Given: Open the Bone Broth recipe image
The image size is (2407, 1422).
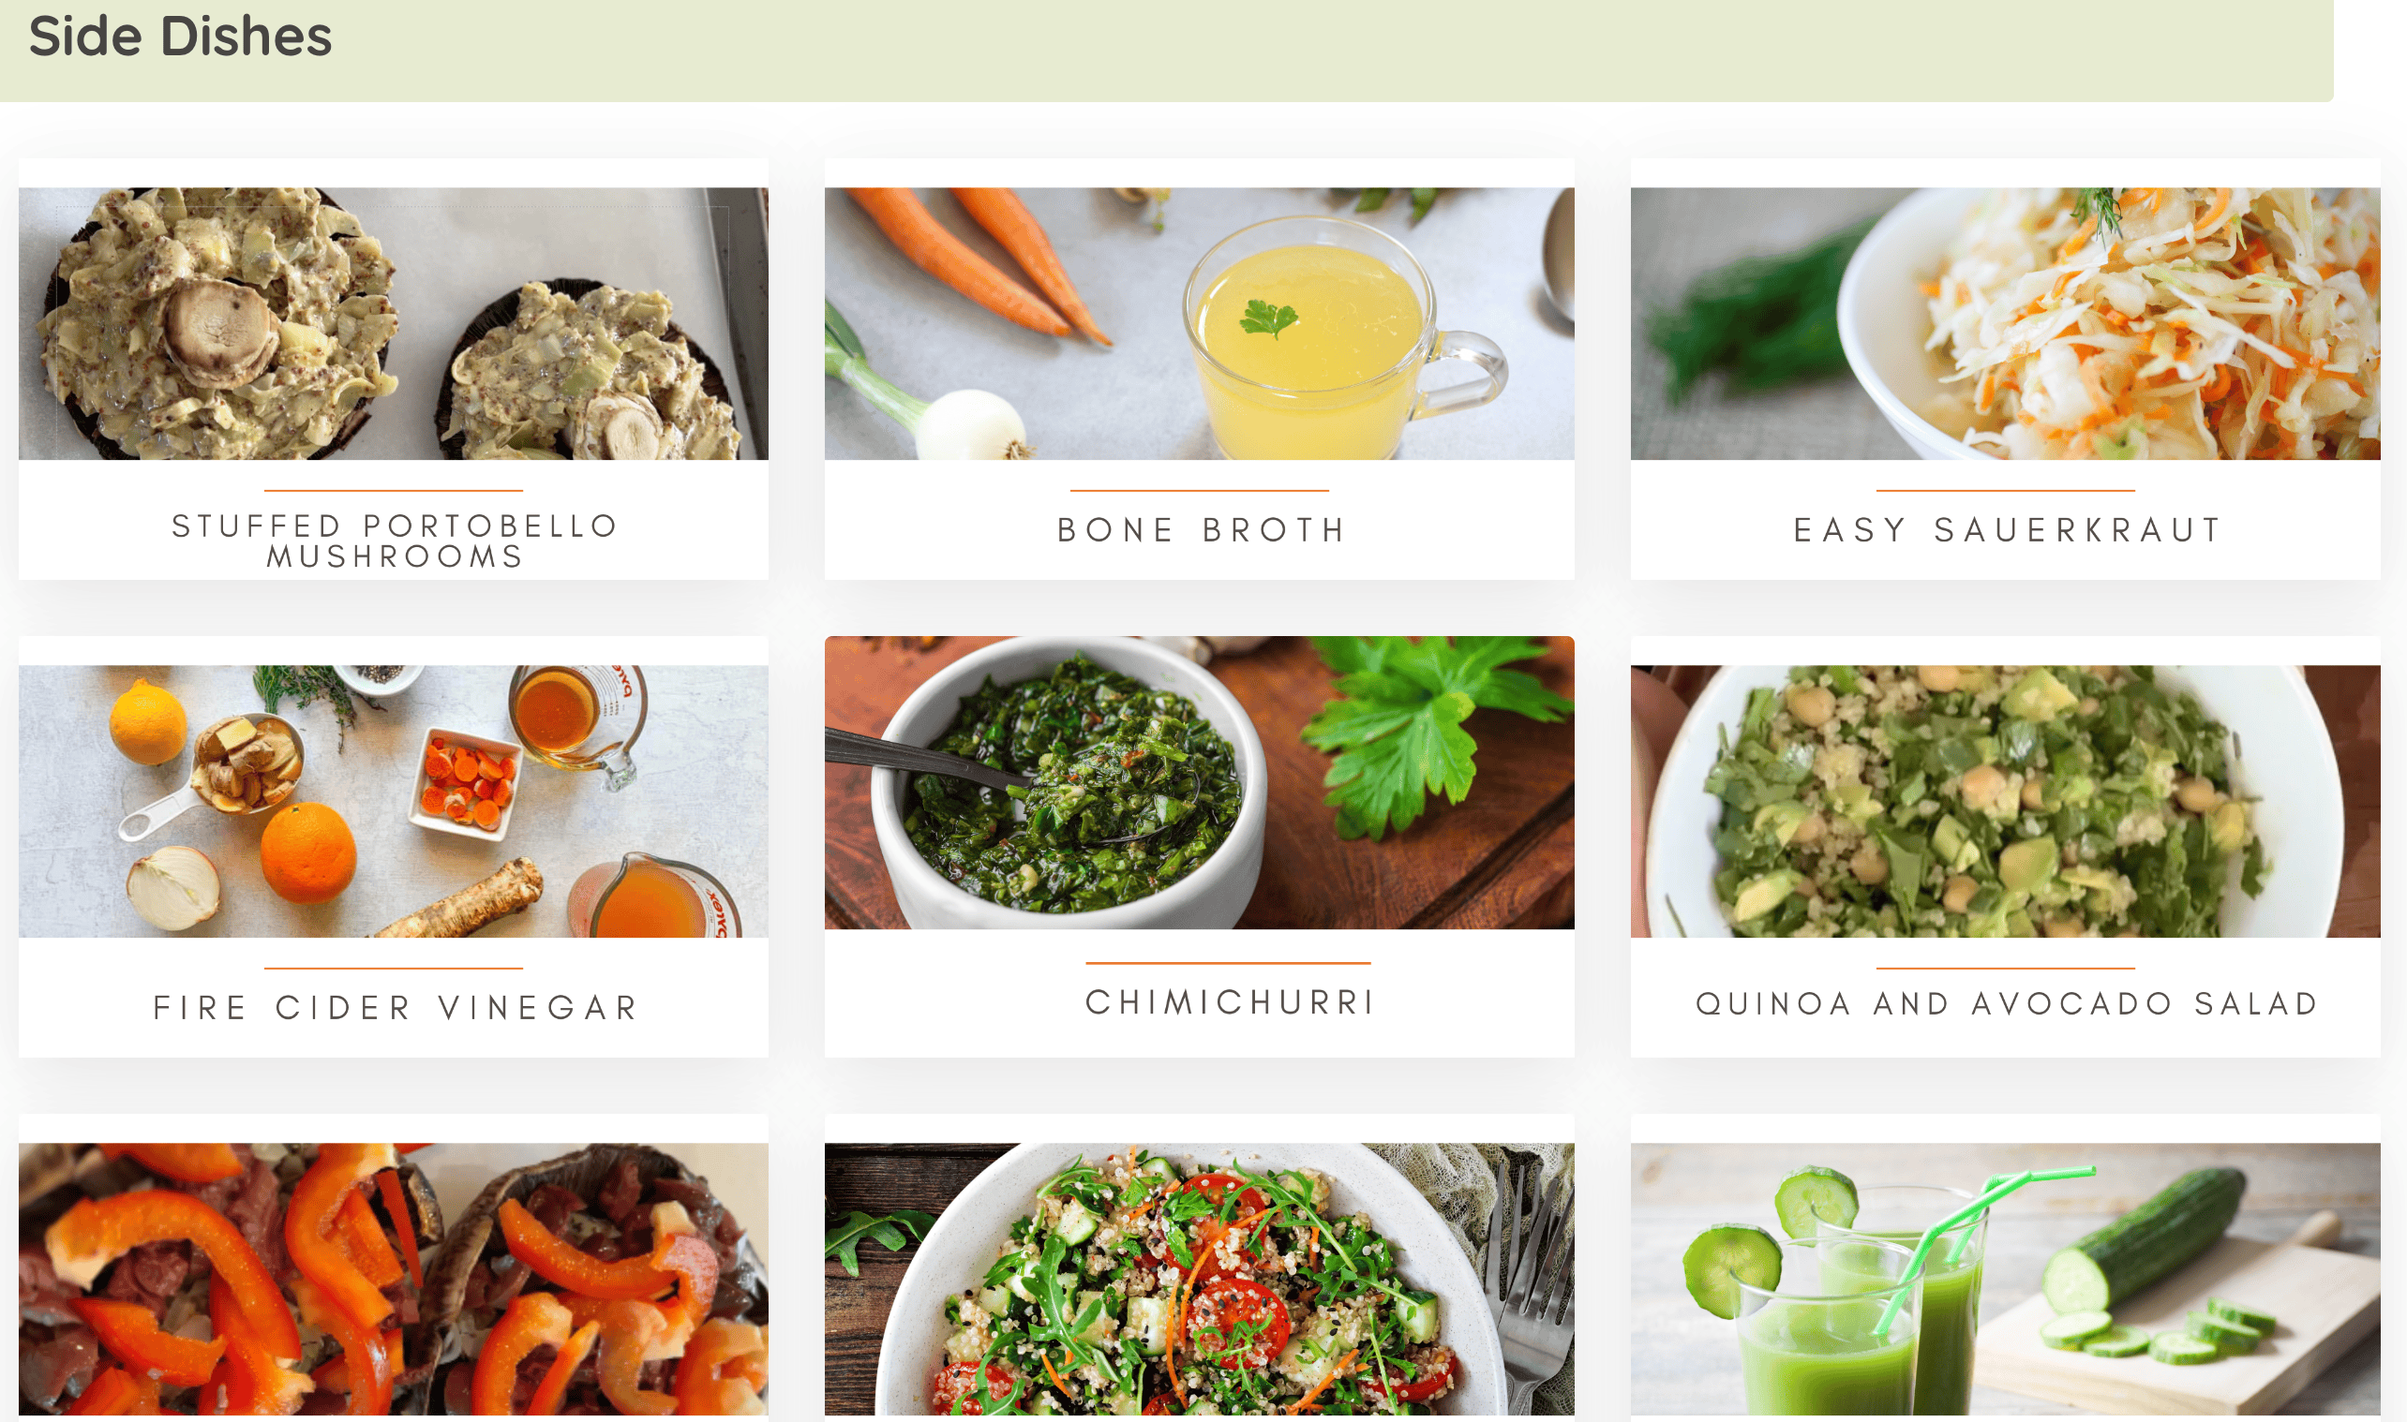Looking at the screenshot, I should tap(1199, 323).
